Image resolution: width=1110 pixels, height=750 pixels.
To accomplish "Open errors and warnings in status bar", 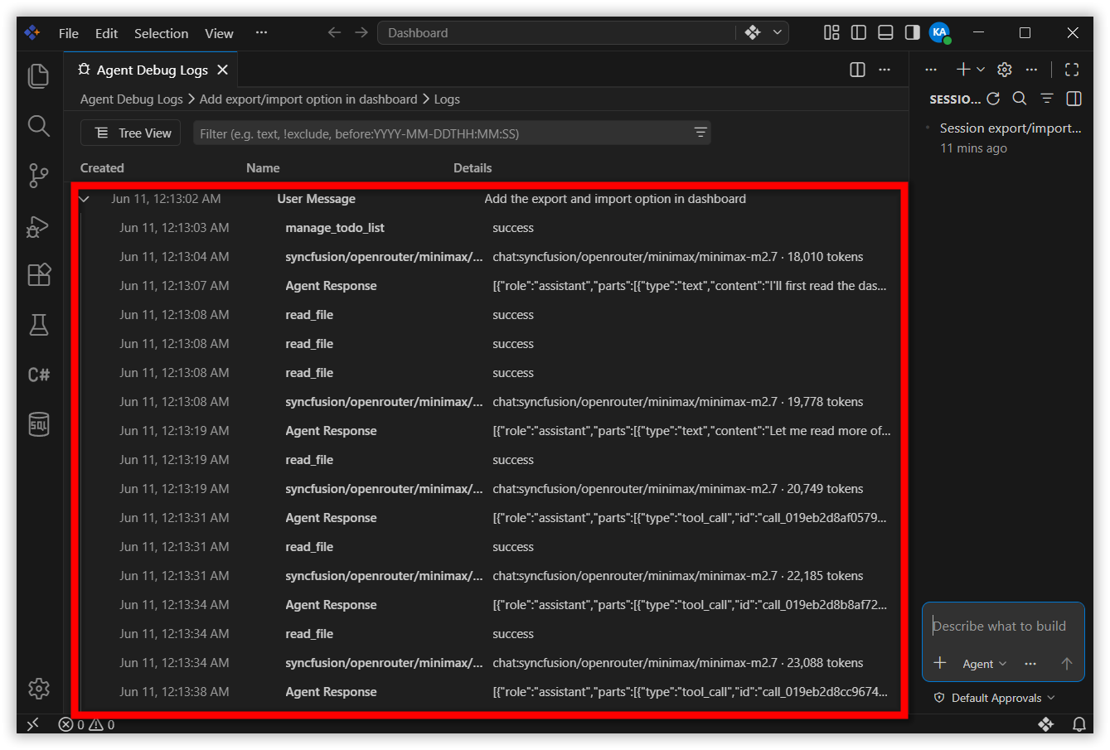I will click(87, 724).
